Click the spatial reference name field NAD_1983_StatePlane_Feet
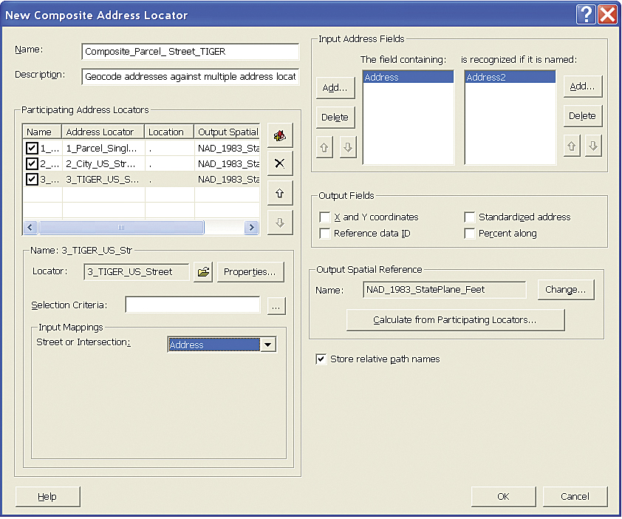The width and height of the screenshot is (622, 519). pyautogui.click(x=444, y=290)
